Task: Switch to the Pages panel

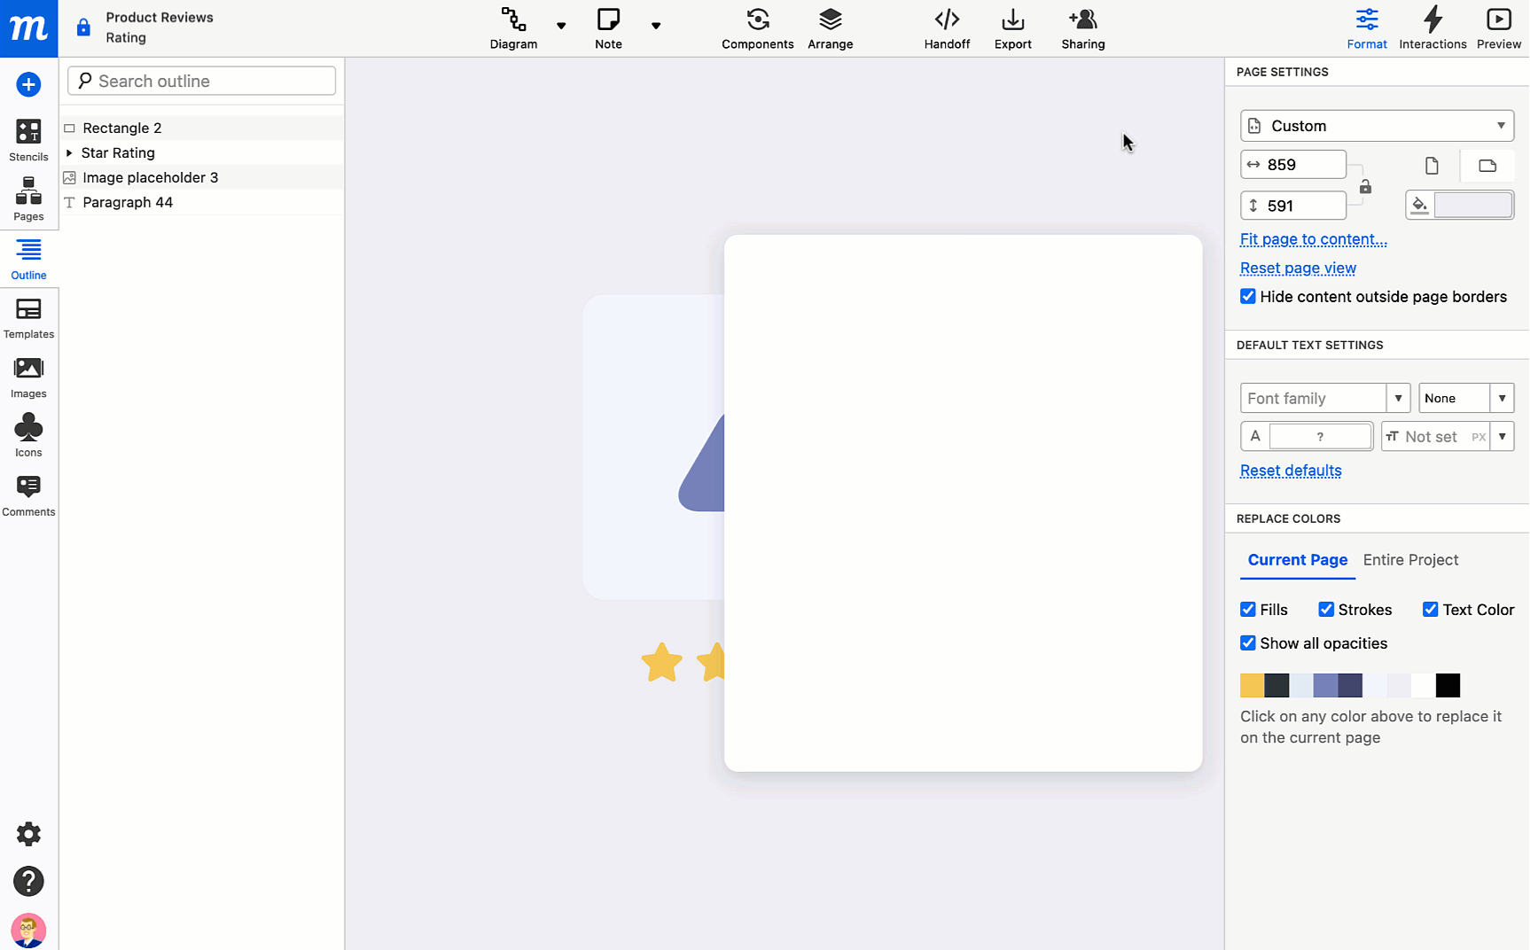Action: (x=28, y=199)
